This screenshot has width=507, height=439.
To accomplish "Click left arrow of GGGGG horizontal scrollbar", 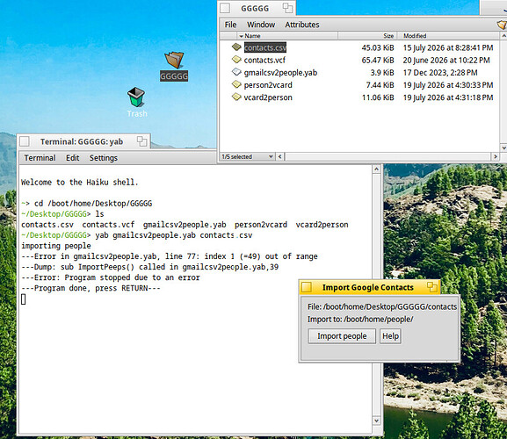I will (280, 156).
